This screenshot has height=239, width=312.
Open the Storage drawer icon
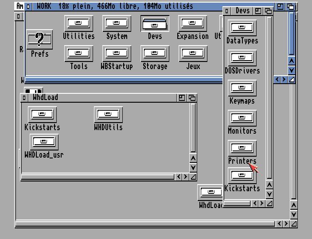pyautogui.click(x=155, y=54)
